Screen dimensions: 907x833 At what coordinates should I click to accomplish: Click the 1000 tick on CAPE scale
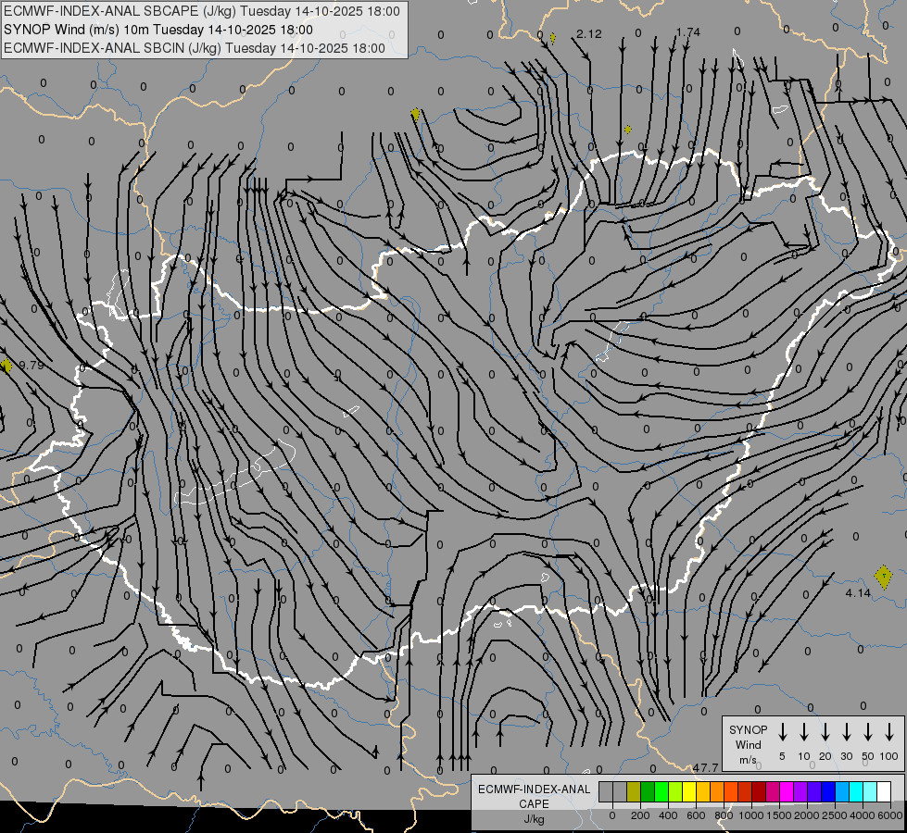pos(751,815)
